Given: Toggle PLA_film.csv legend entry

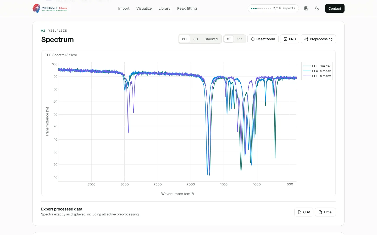Looking at the screenshot, I should tap(317, 71).
